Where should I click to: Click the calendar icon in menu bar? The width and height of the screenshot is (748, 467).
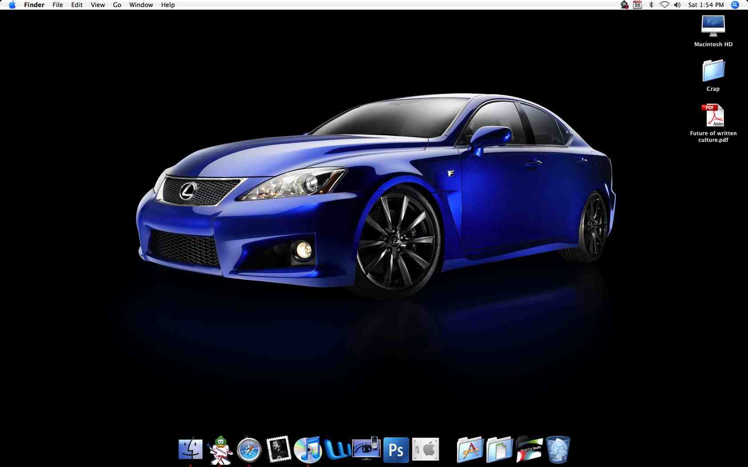pos(638,5)
